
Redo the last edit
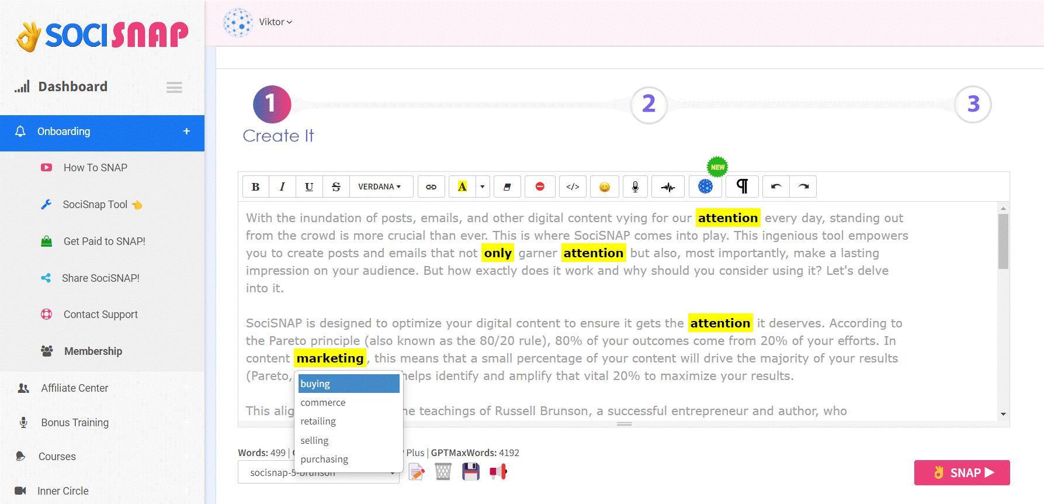pos(803,187)
